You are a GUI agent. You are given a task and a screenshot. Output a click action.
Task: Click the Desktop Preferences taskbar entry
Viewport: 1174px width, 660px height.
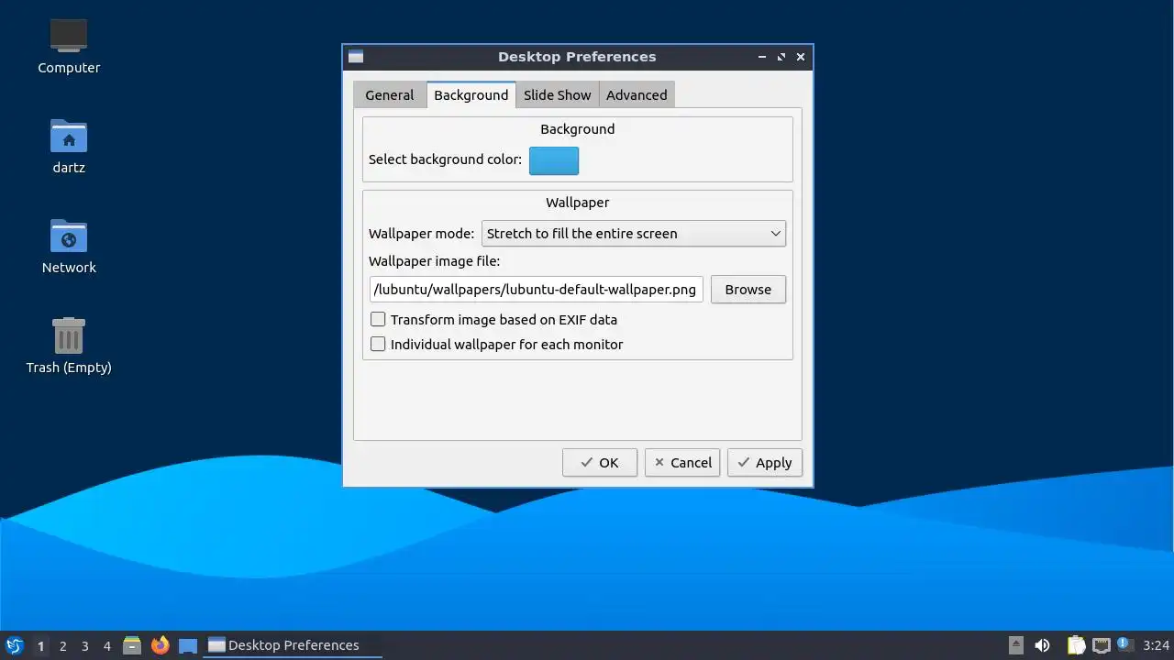click(293, 645)
